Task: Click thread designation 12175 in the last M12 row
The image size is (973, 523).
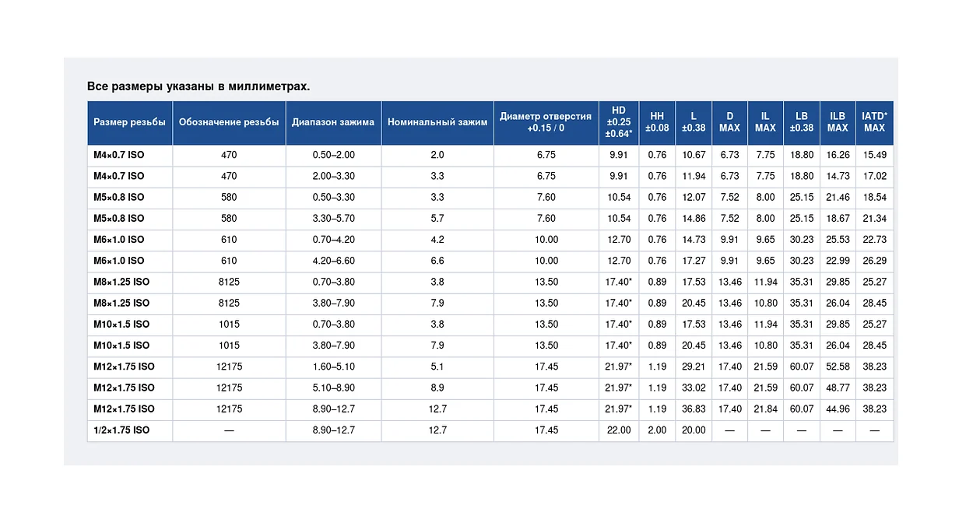Action: (x=229, y=409)
